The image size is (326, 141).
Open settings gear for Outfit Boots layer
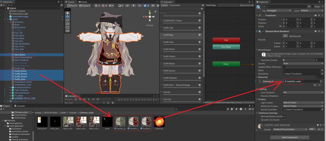(199, 64)
